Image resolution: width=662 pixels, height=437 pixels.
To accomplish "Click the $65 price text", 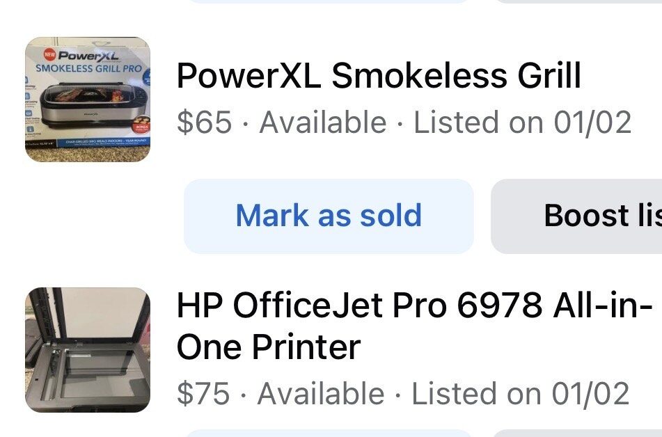I will click(204, 122).
